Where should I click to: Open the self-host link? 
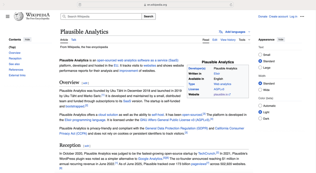(x=158, y=115)
